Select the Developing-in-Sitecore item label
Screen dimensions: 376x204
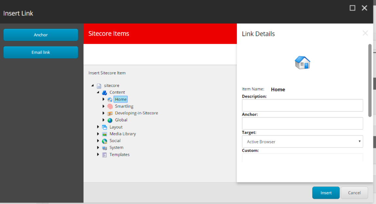point(137,113)
